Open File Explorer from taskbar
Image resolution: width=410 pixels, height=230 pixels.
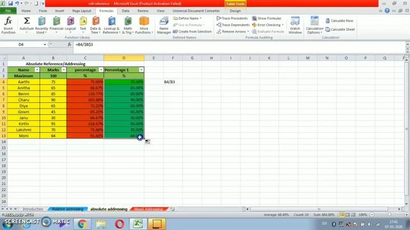(101, 224)
